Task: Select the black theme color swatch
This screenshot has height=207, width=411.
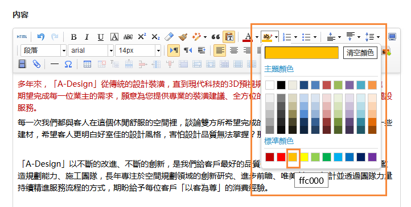Action: coord(281,85)
